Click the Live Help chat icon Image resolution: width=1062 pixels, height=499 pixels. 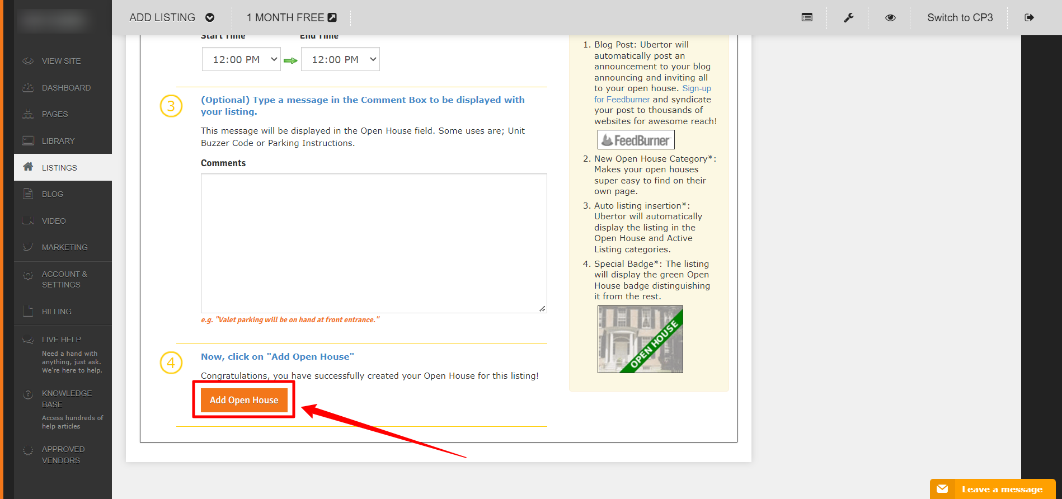(x=28, y=340)
